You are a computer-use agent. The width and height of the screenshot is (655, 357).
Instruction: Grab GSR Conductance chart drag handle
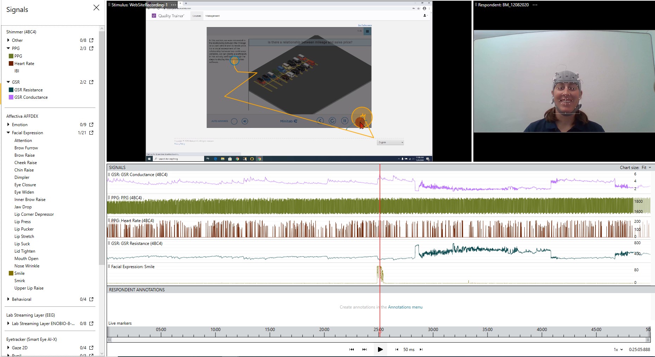coord(109,174)
